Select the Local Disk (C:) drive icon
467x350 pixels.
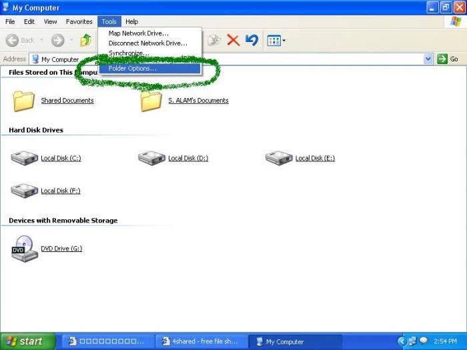tap(24, 158)
